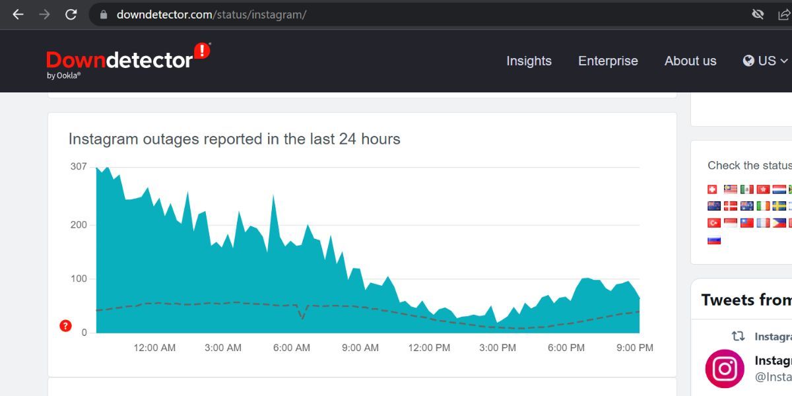Click "Check the status" heading in sidebar
Viewport: 792px width, 396px height.
[750, 165]
